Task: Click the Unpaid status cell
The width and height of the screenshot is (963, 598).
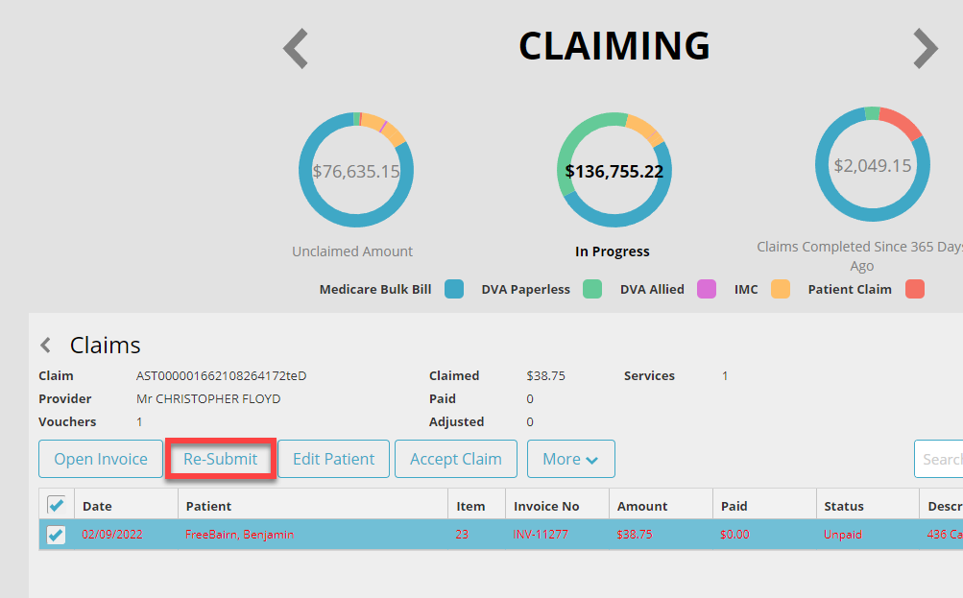Action: [843, 534]
